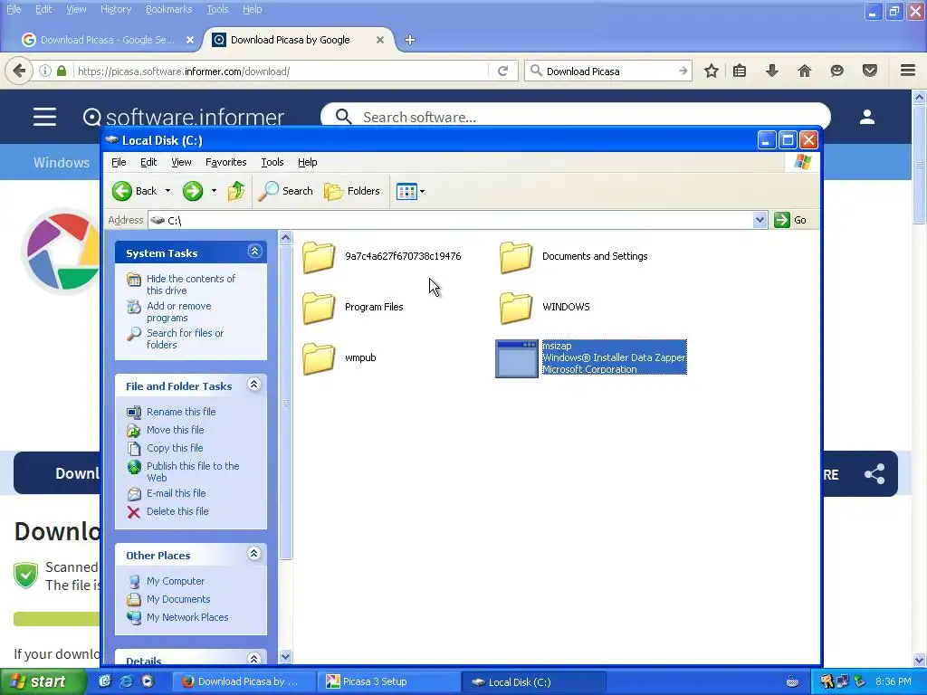Viewport: 927px width, 695px height.
Task: Close the Download Picasa by Google tab
Action: [x=380, y=40]
